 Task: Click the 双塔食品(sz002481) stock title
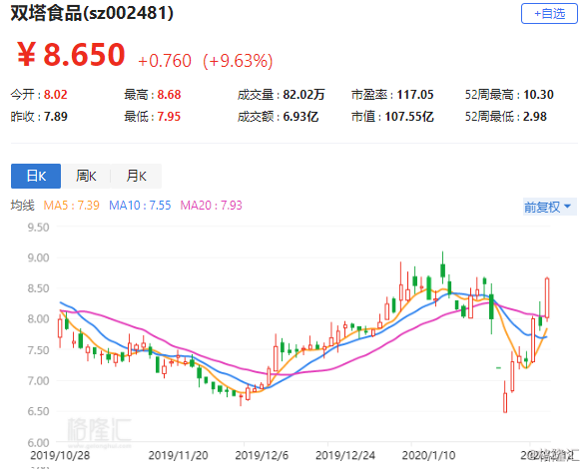tap(92, 14)
